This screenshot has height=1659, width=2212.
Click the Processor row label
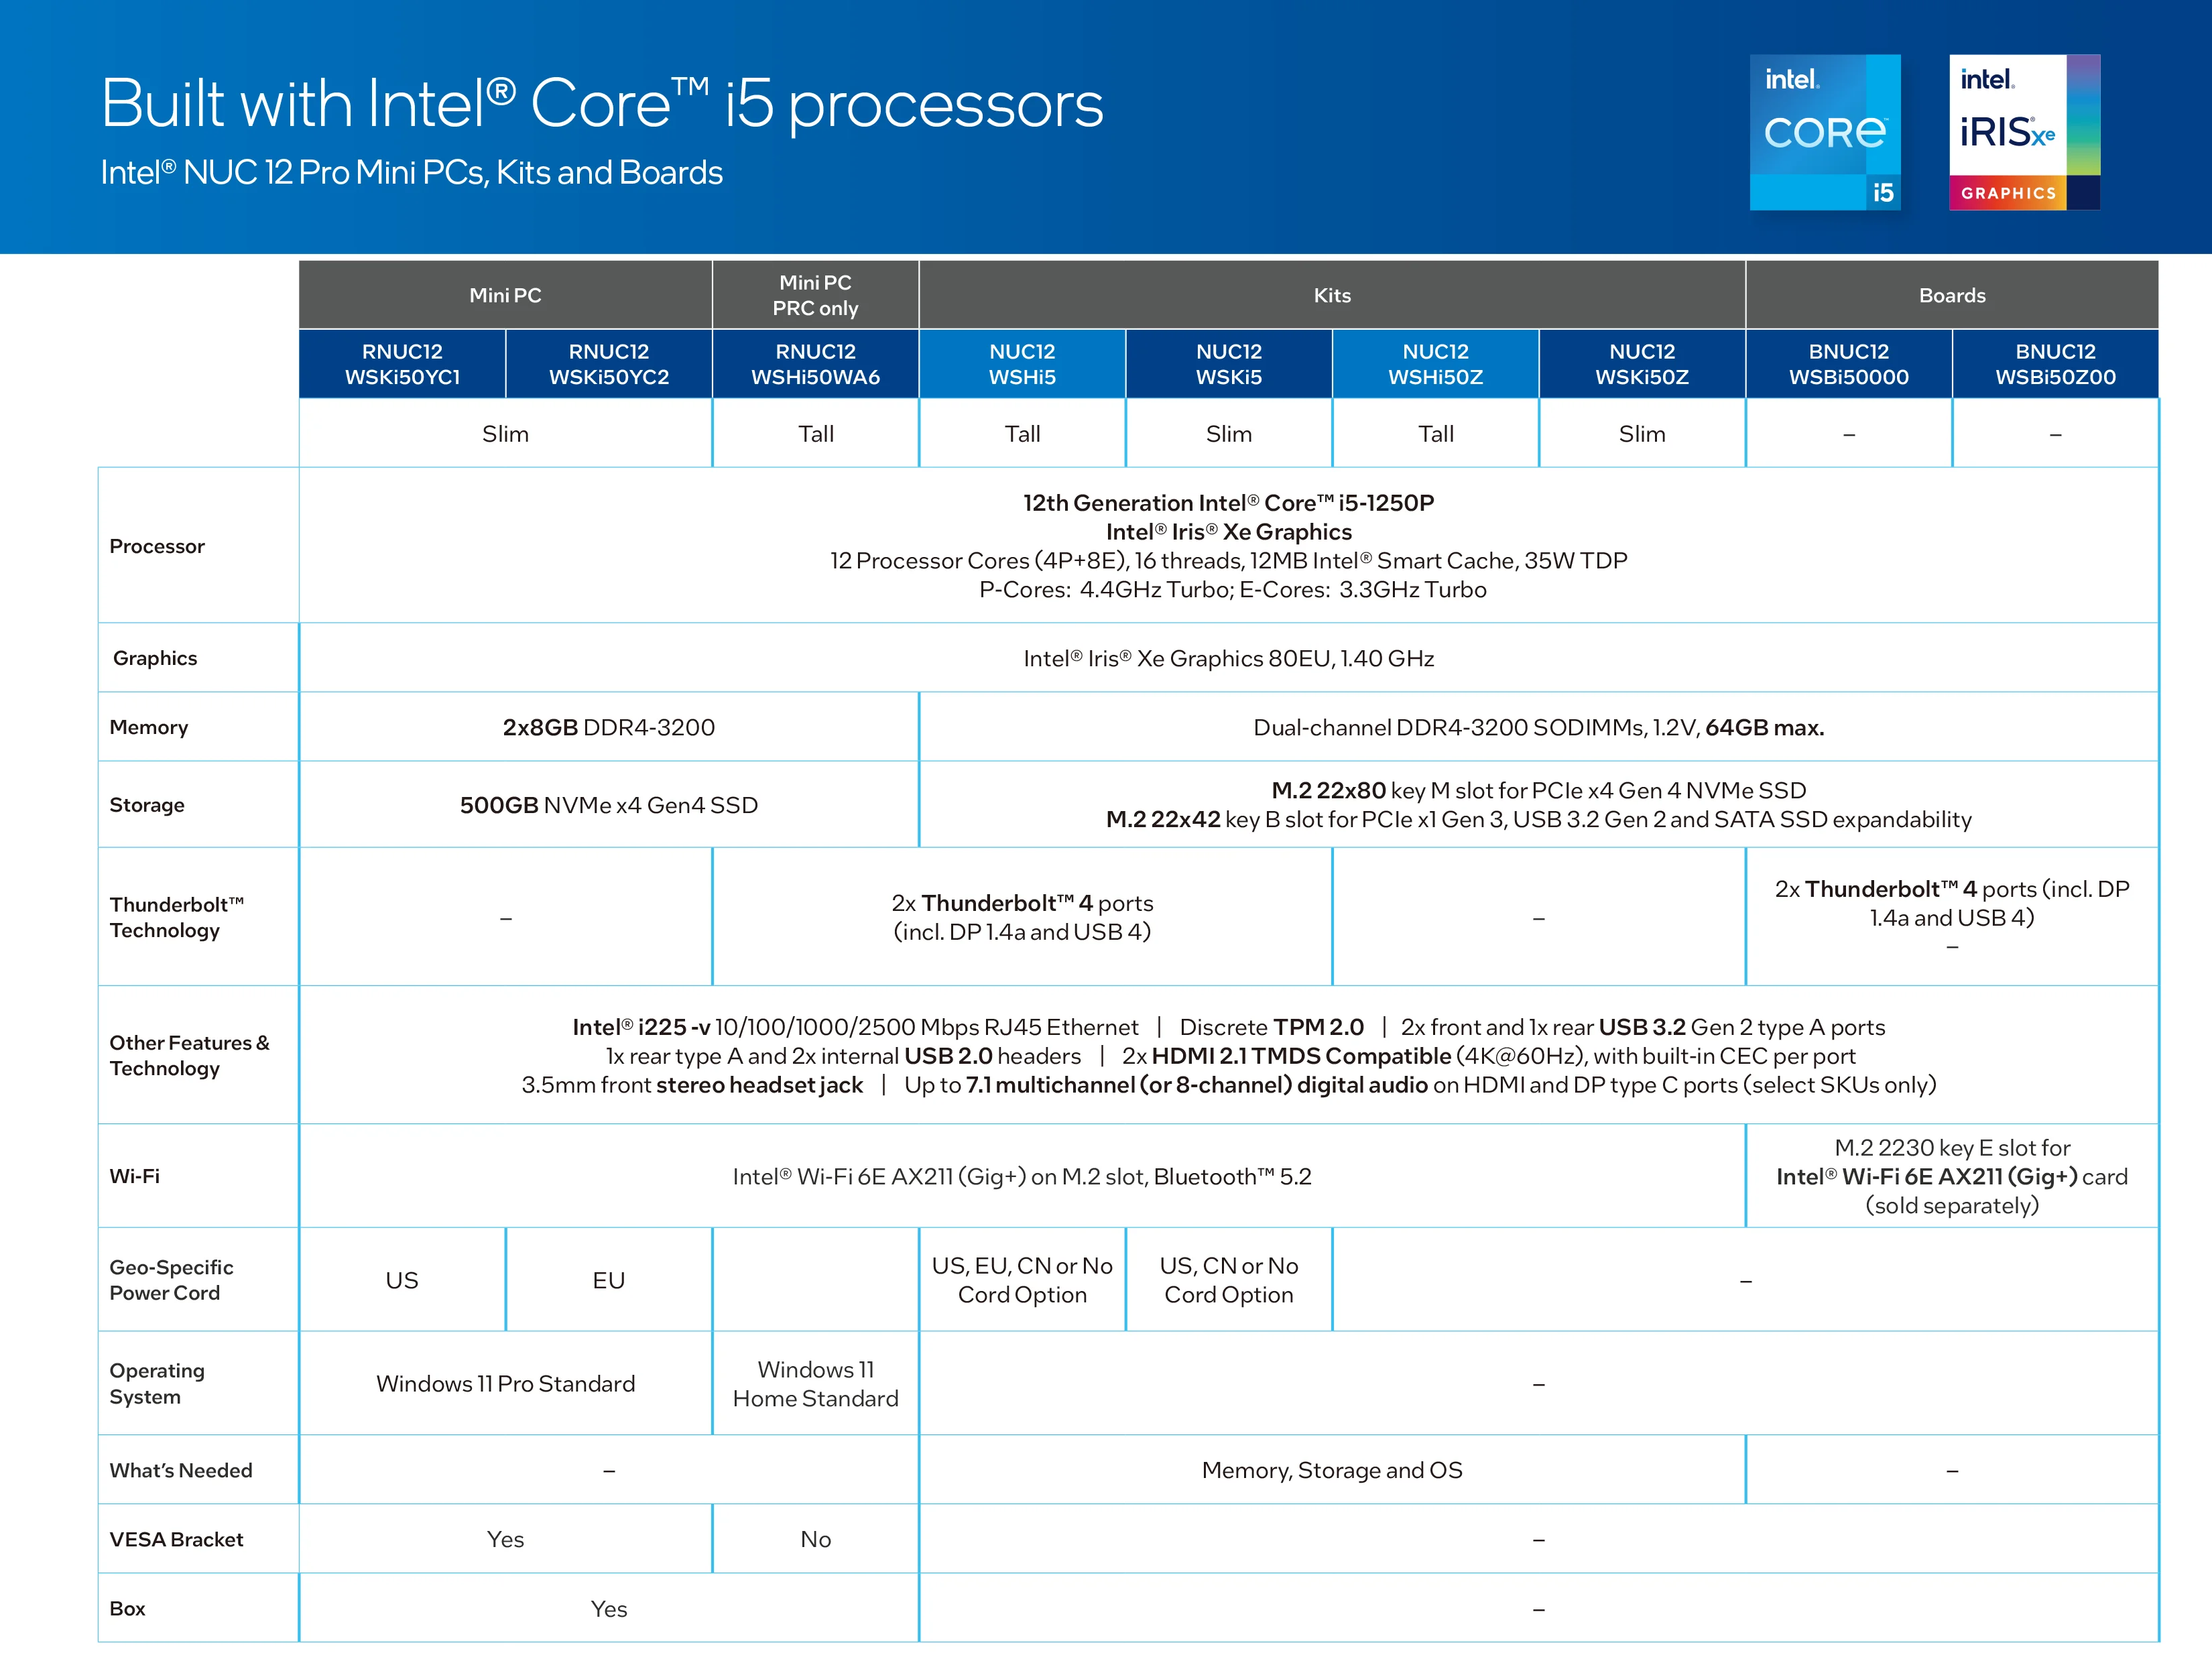(x=157, y=546)
